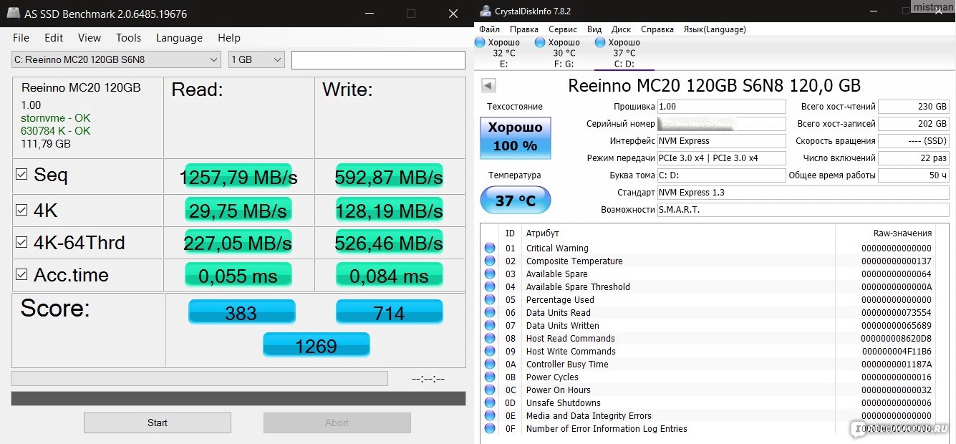
Task: Click the status circle for Power Cycles
Action: [490, 377]
